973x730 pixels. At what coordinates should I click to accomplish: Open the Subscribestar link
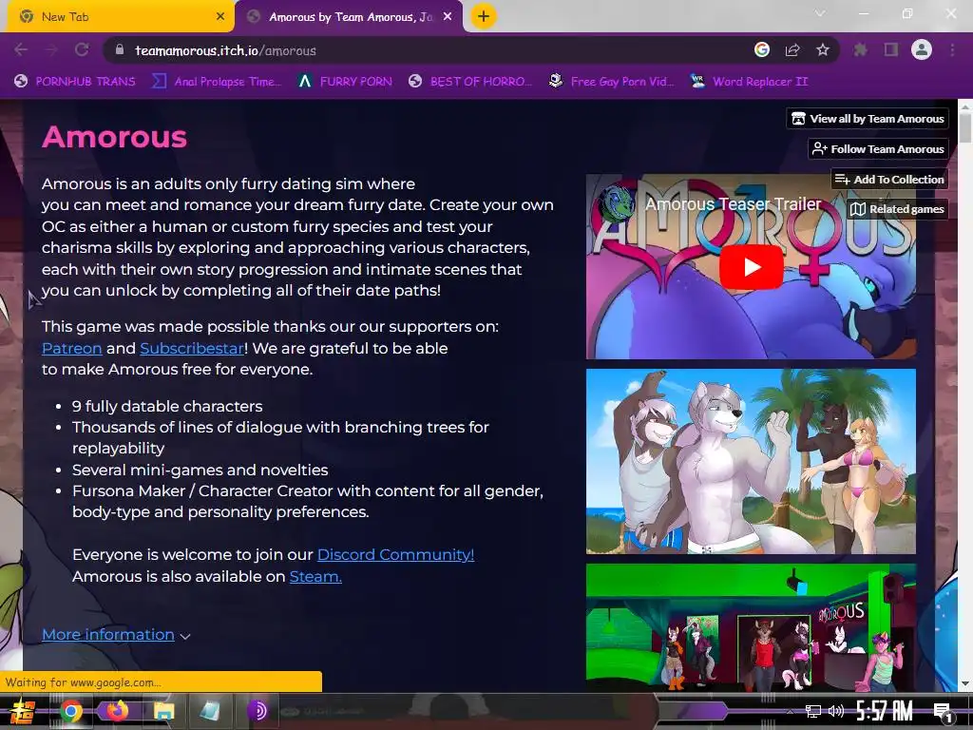click(192, 348)
